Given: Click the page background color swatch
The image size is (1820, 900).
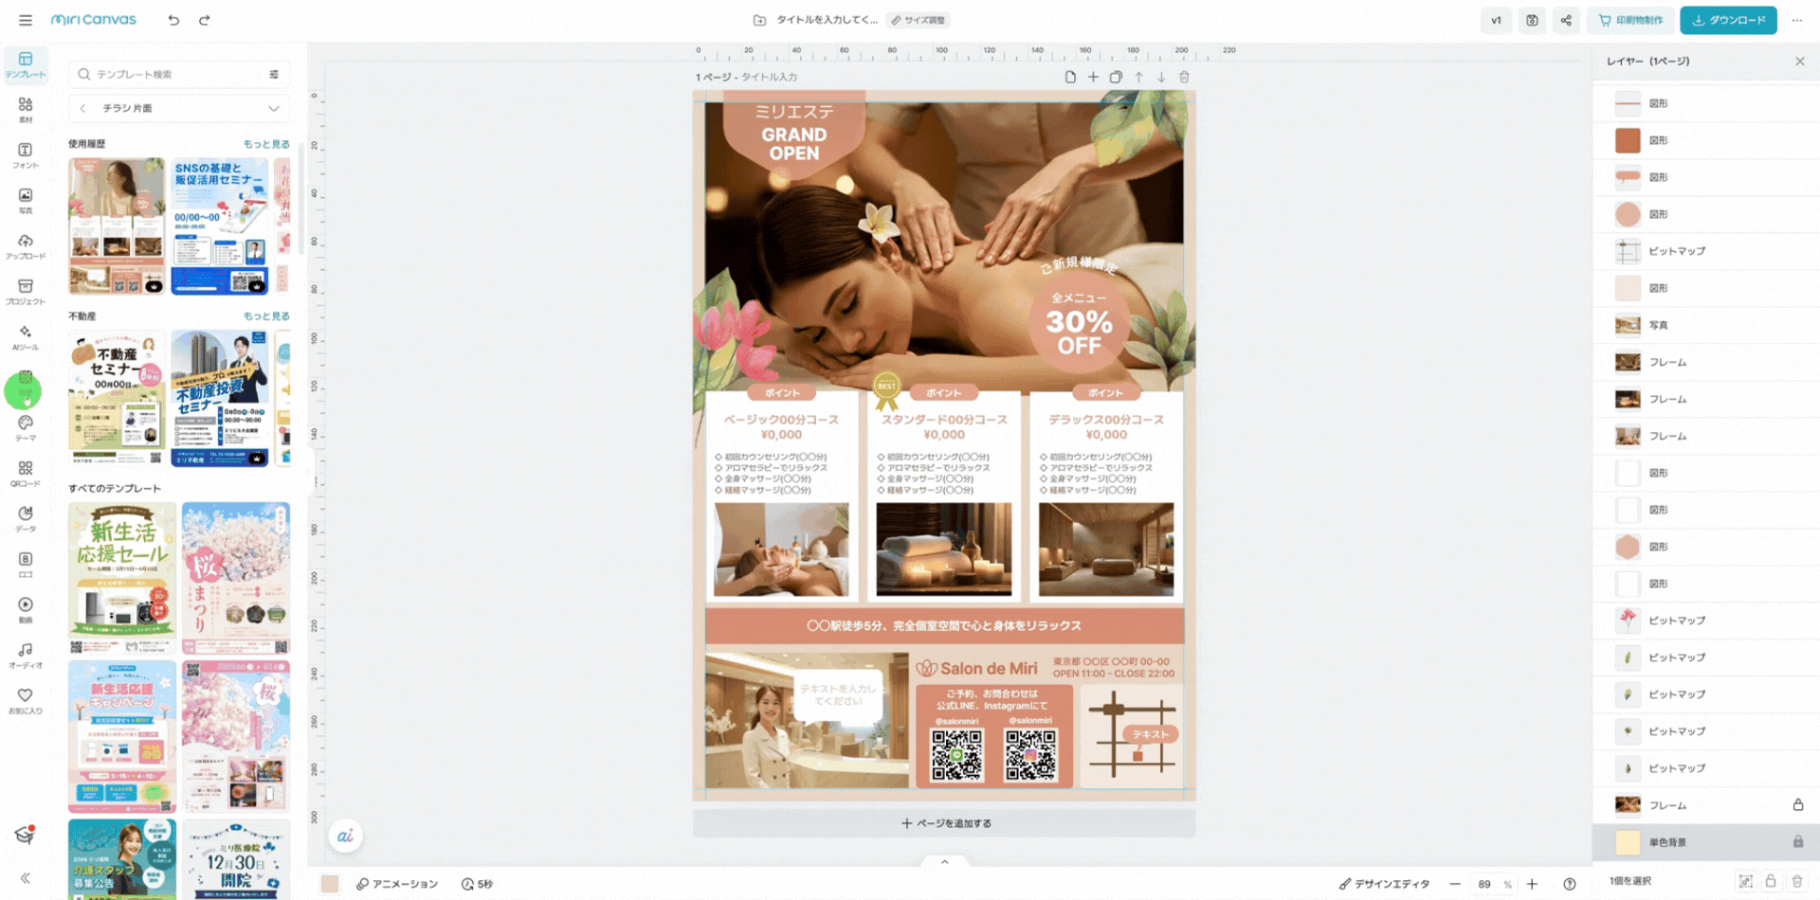Looking at the screenshot, I should click(x=330, y=884).
